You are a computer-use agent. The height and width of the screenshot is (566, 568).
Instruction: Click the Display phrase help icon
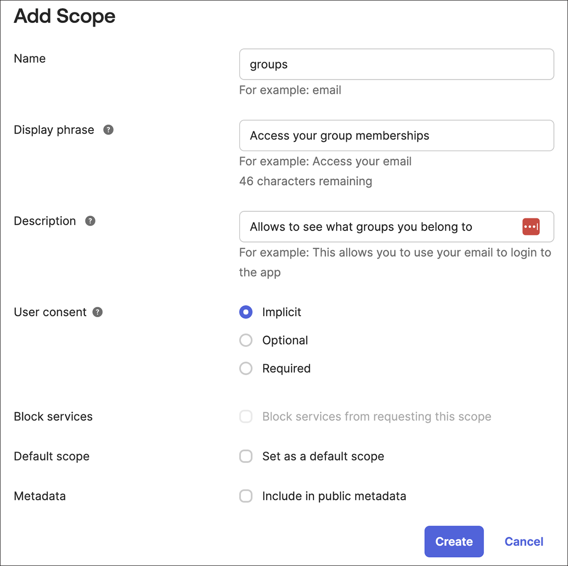tap(108, 130)
